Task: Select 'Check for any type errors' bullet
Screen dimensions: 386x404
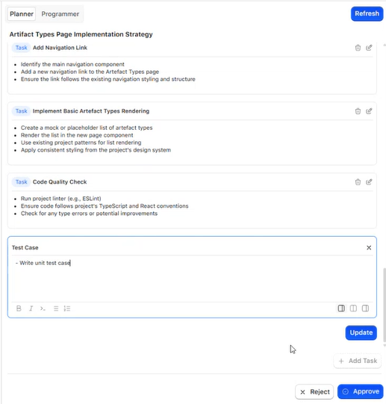Action: click(89, 214)
